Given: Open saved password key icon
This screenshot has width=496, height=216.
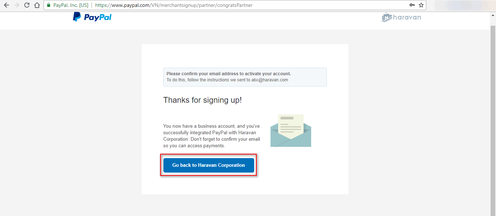Looking at the screenshot, I should pos(412,5).
